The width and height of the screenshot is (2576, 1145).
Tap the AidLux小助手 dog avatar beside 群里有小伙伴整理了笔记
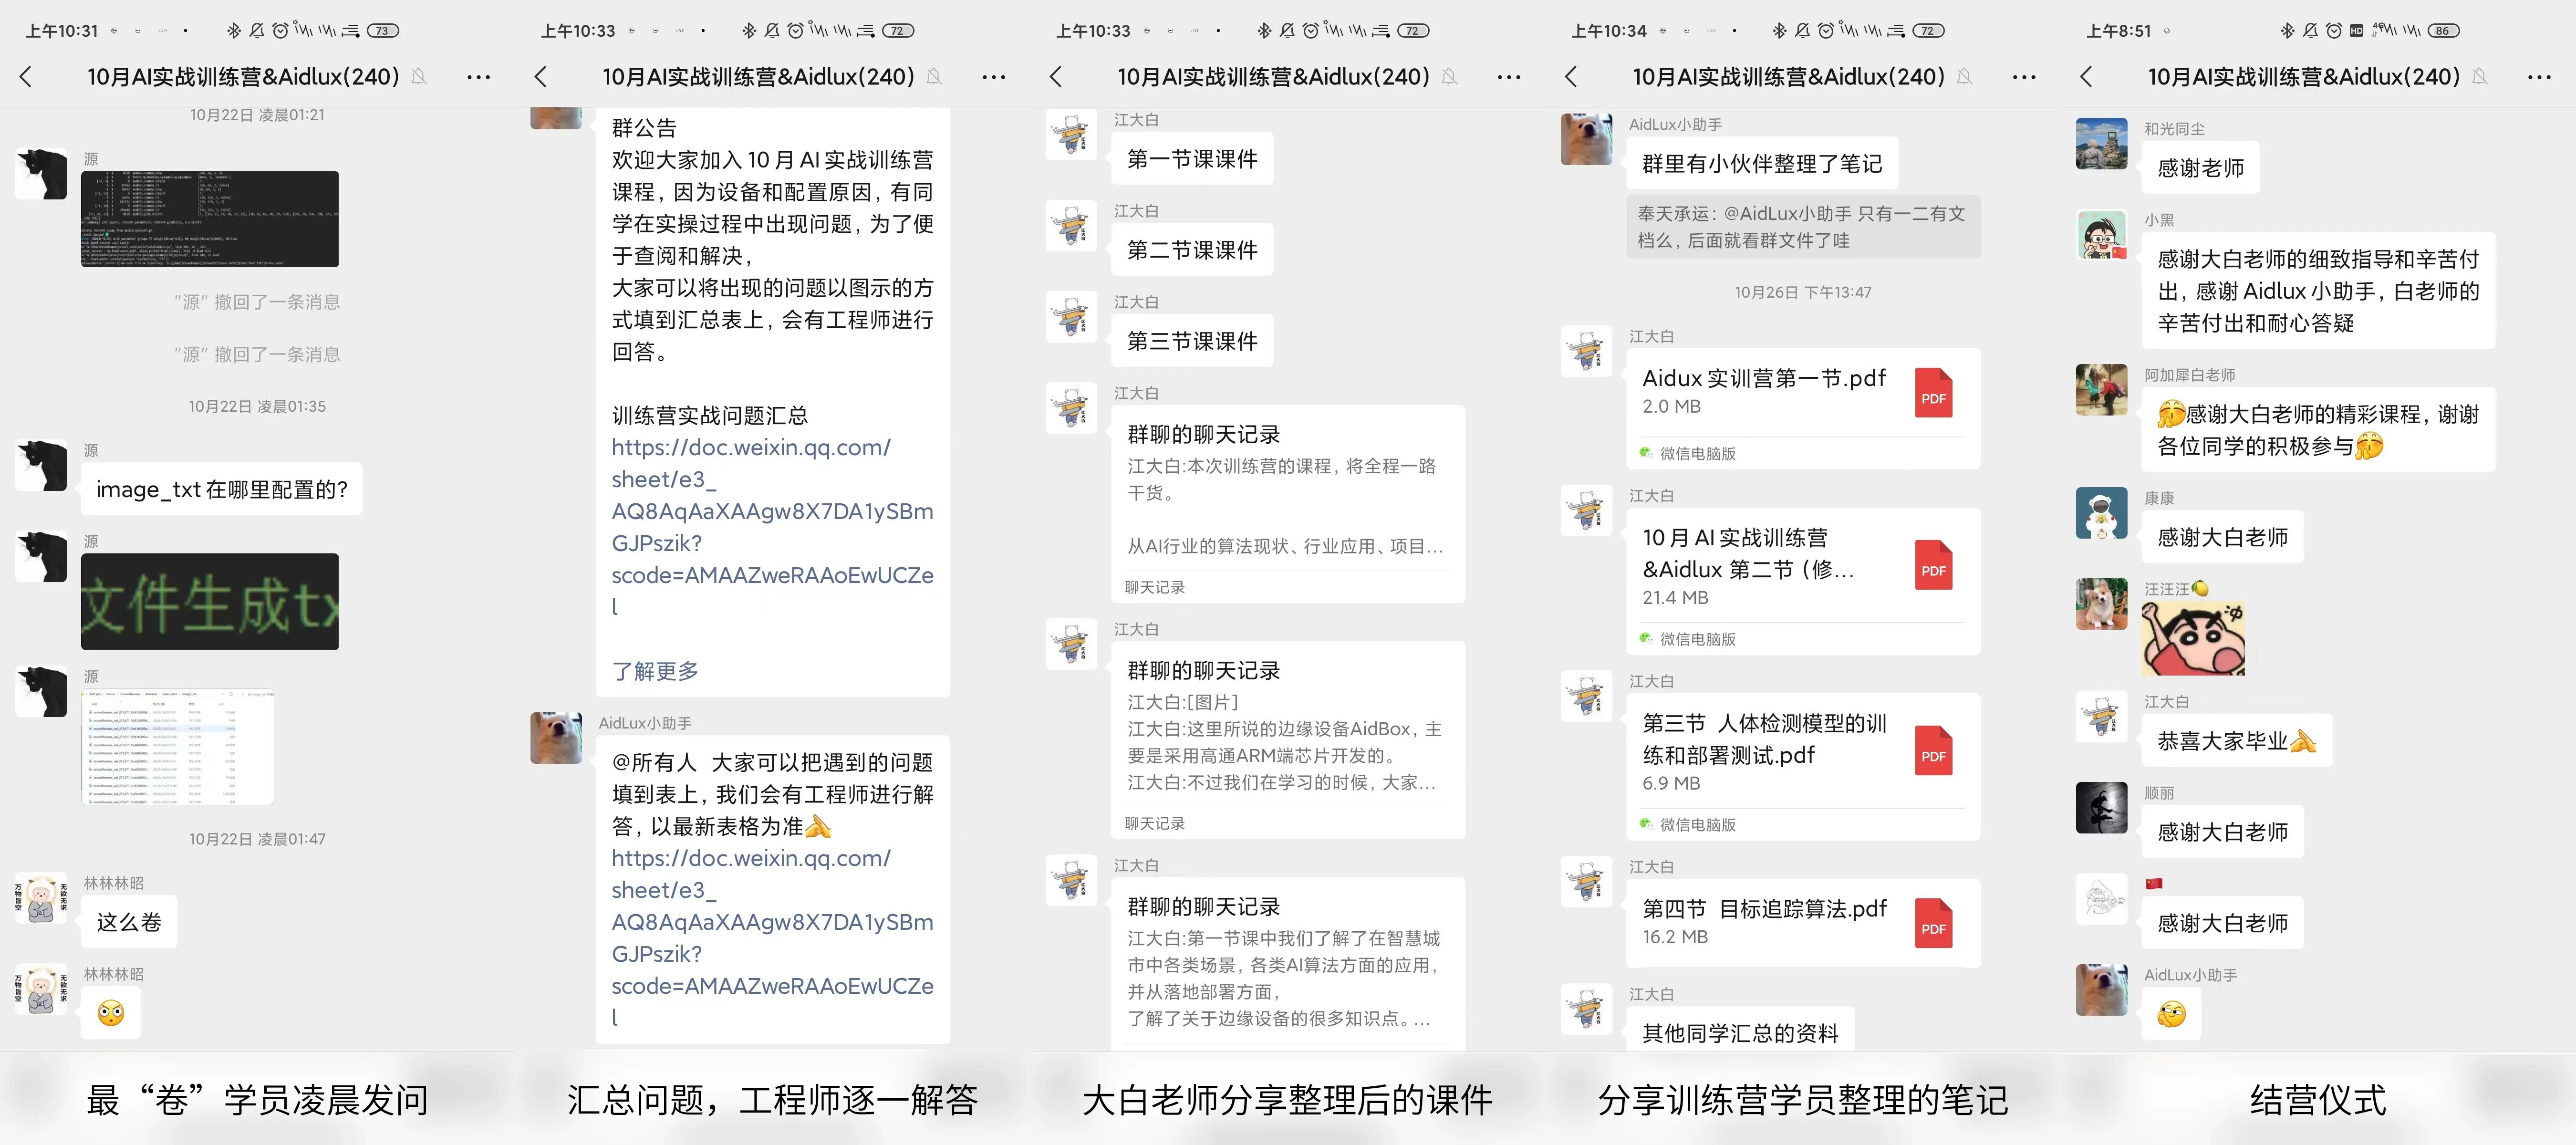tap(1586, 139)
